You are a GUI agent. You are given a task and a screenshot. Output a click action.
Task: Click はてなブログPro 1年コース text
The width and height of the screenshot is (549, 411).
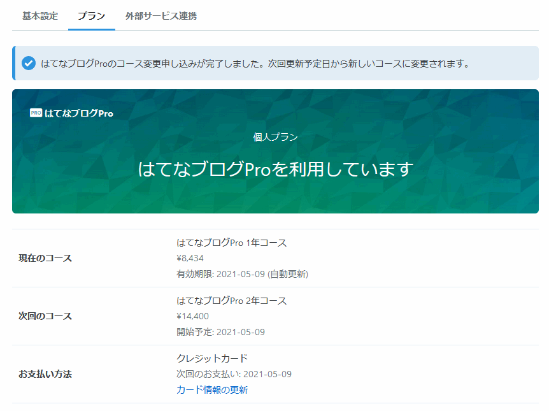(x=231, y=243)
